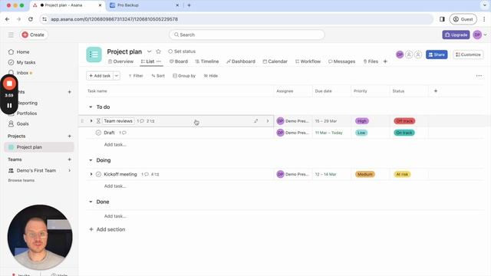The height and width of the screenshot is (276, 491).
Task: Toggle the sidebar hamburger menu
Action: [11, 34]
